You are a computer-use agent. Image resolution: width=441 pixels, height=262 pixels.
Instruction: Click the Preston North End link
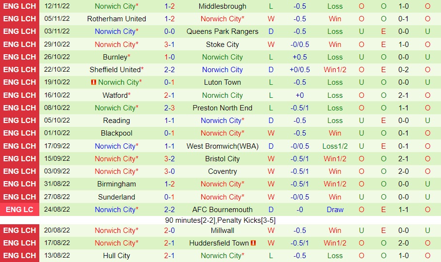222,108
